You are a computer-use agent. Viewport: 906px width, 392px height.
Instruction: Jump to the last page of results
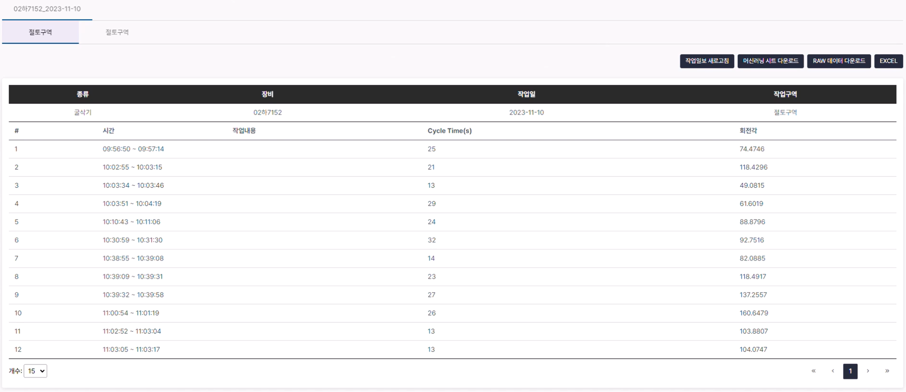[x=887, y=371]
